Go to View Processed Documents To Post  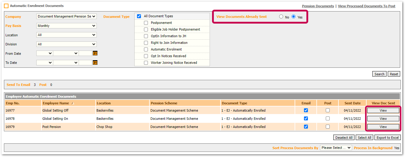pyautogui.click(x=366, y=6)
